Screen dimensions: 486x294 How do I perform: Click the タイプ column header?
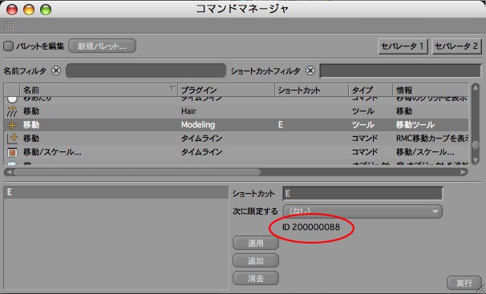tap(371, 90)
